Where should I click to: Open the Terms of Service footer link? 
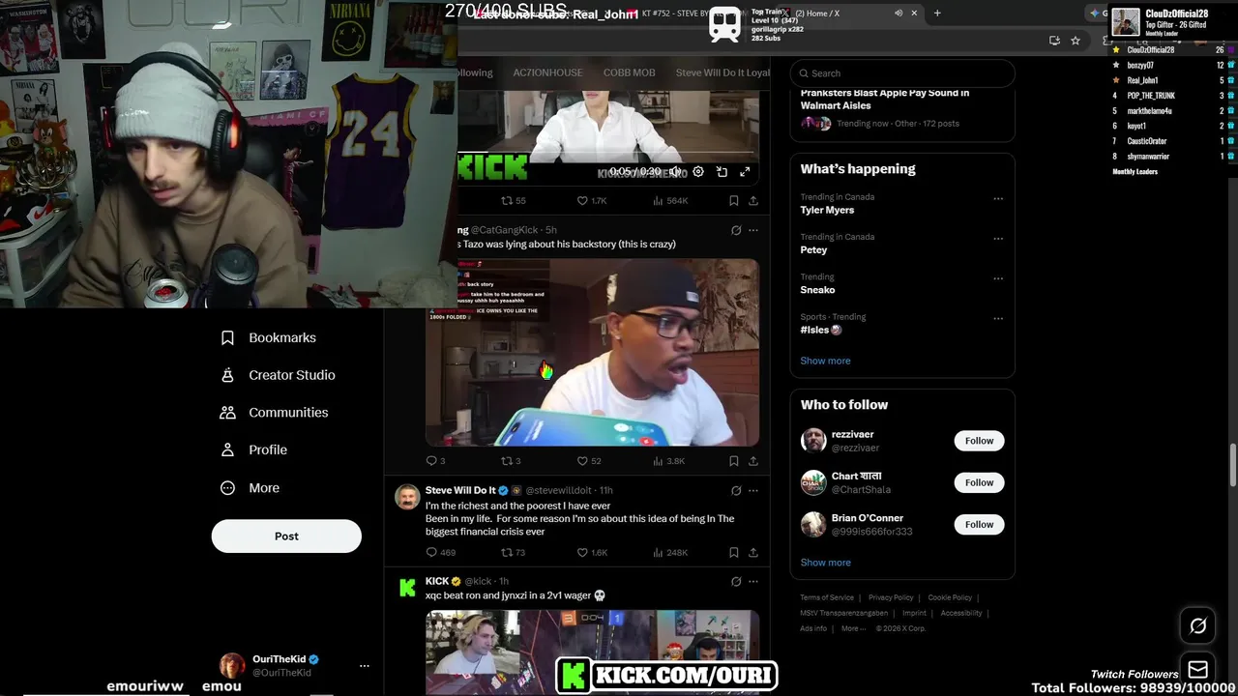click(x=827, y=597)
